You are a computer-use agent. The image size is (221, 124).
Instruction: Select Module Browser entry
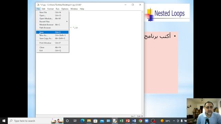pos(52,25)
